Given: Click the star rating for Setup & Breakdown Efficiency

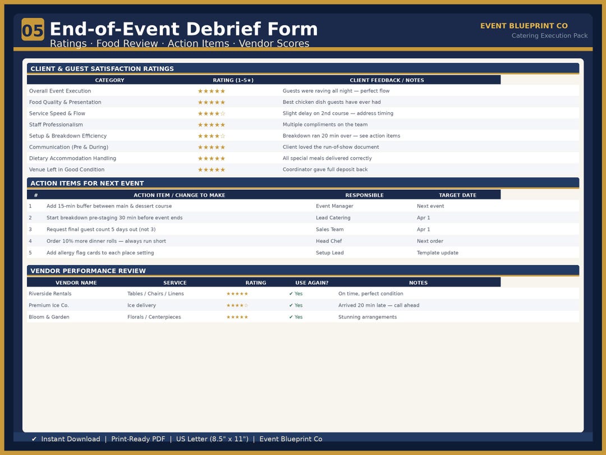Looking at the screenshot, I should [x=212, y=136].
